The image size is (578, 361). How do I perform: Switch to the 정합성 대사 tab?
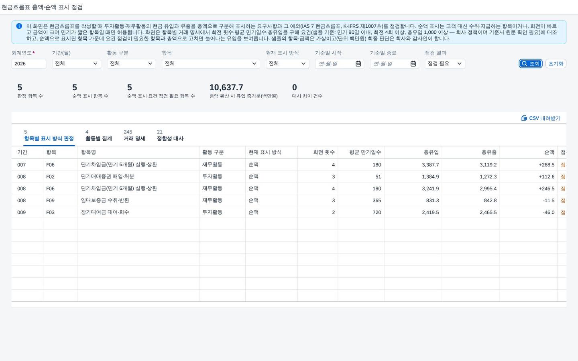coord(170,136)
